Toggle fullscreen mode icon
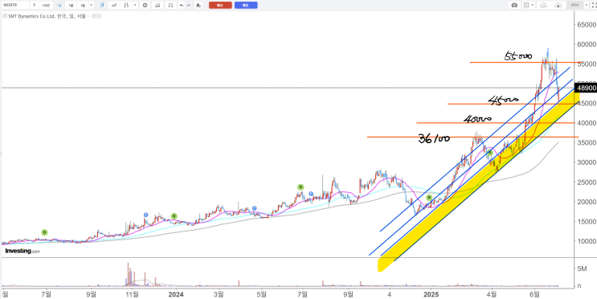597x299 pixels. click(594, 5)
